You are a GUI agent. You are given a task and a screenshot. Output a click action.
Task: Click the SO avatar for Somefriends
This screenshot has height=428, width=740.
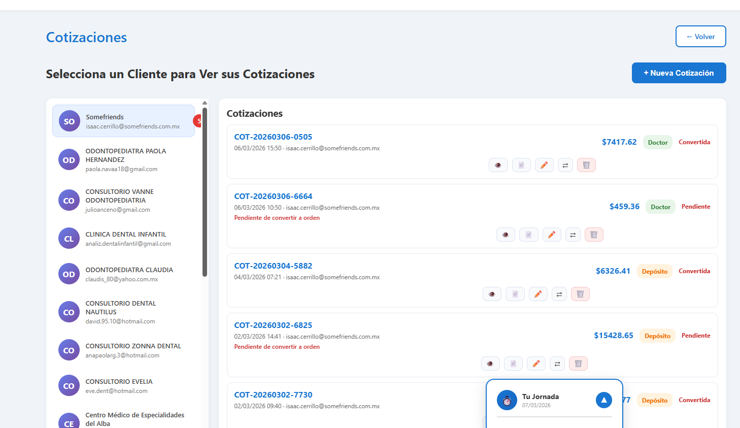(x=69, y=121)
